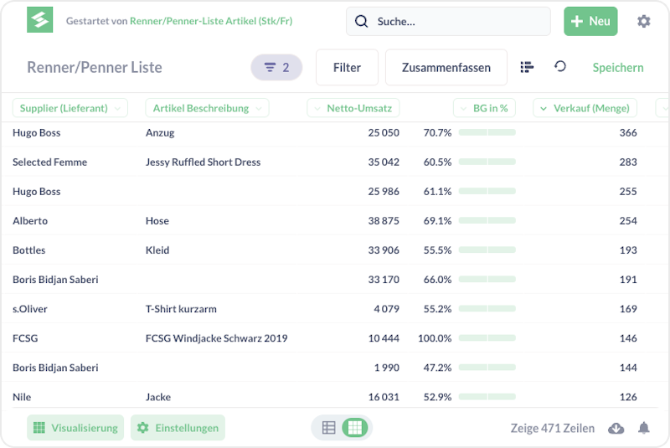Select the T-Shirt kurzarm cell

point(181,309)
